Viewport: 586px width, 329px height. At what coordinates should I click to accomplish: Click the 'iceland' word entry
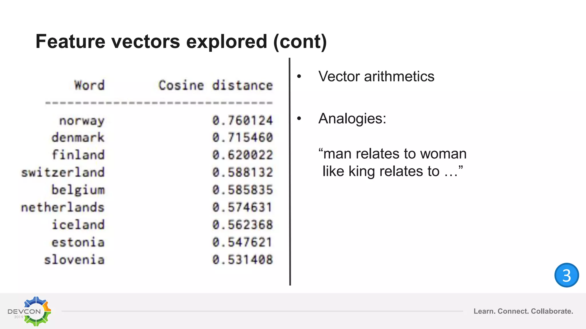pos(78,225)
